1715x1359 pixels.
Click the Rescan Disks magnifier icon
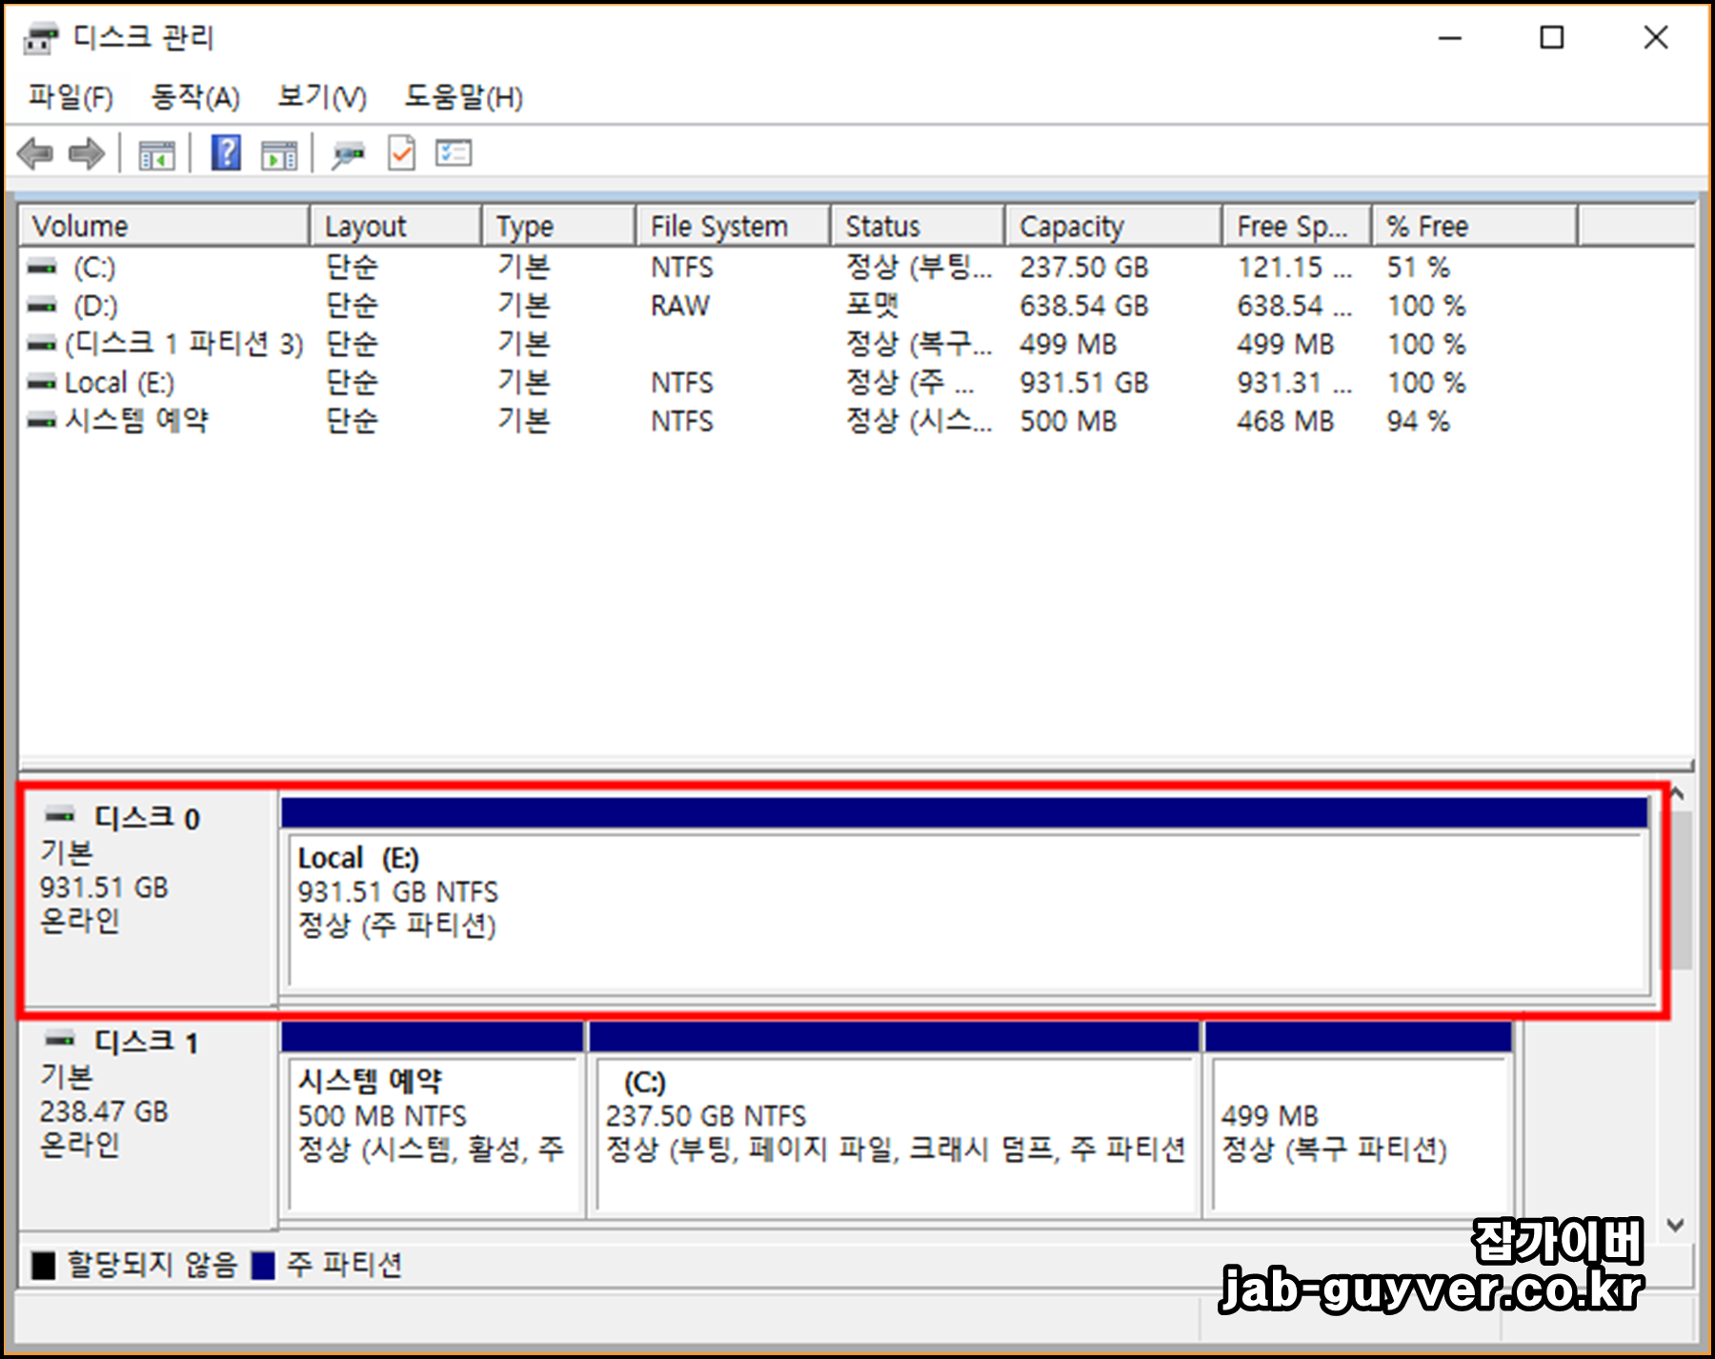(x=347, y=153)
